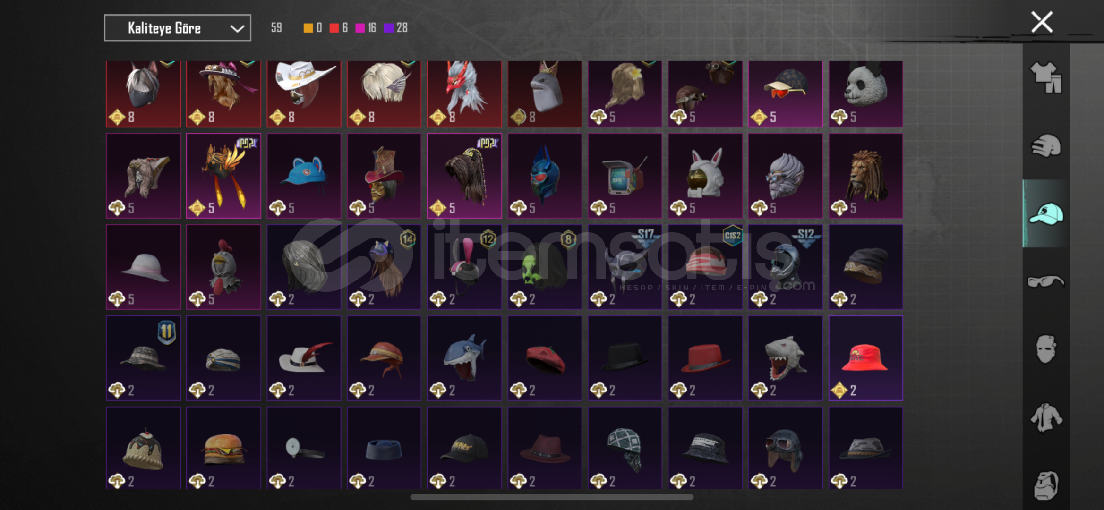Click the dropdown chevron arrow
Screen dimensions: 1104x510
[237, 29]
